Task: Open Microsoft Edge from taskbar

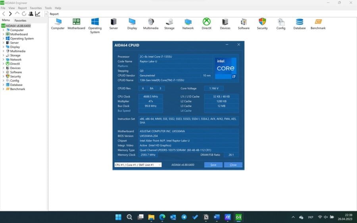Action: pyautogui.click(x=162, y=217)
